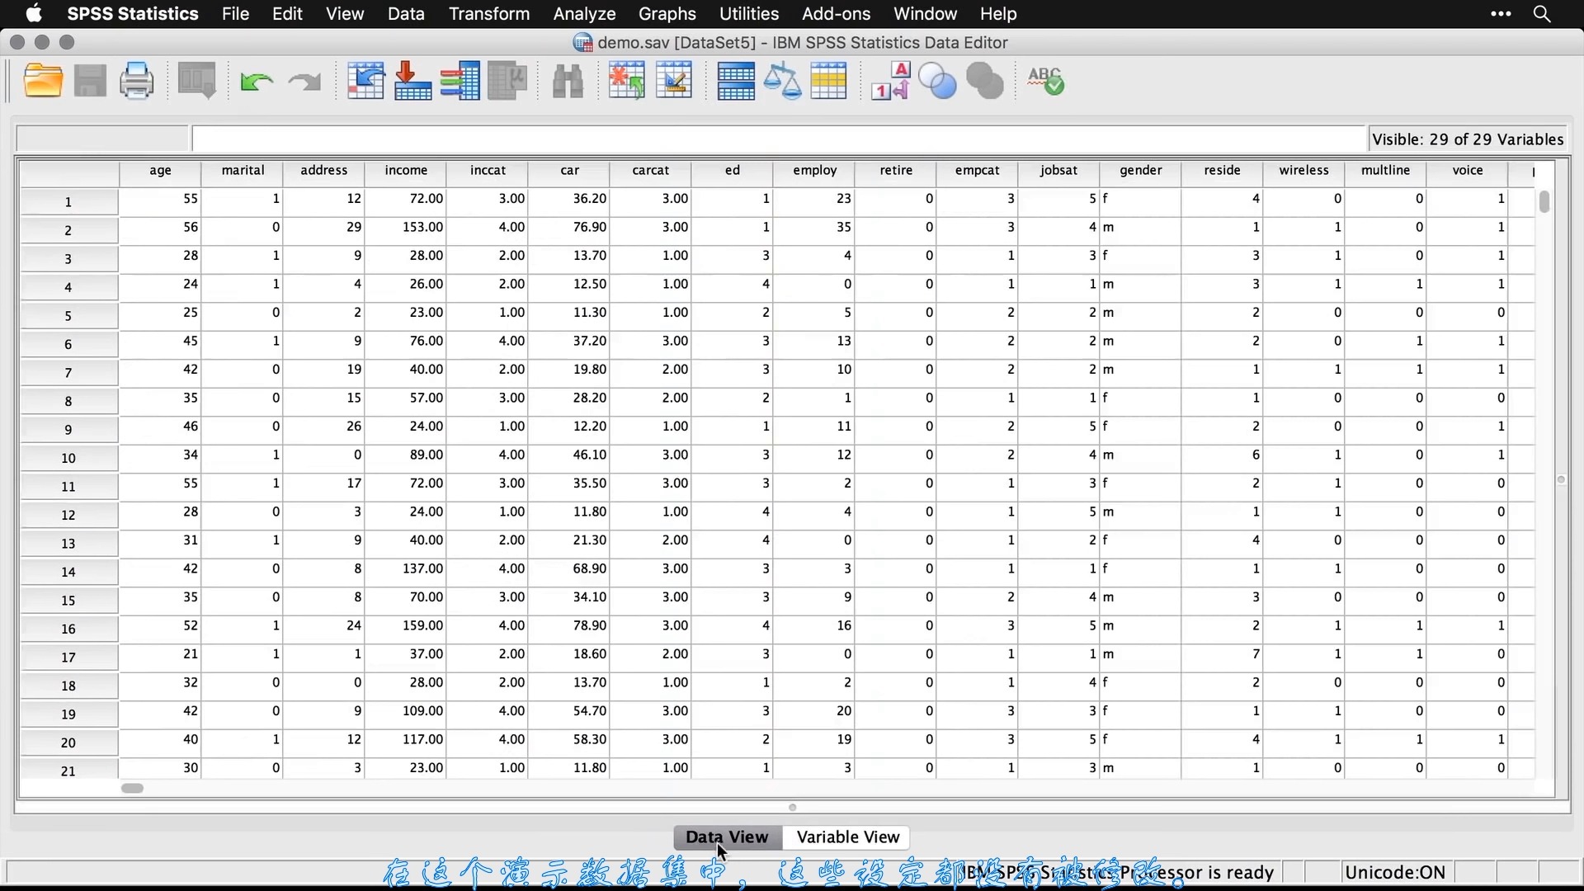
Task: Select the carcat column header
Action: pos(651,171)
